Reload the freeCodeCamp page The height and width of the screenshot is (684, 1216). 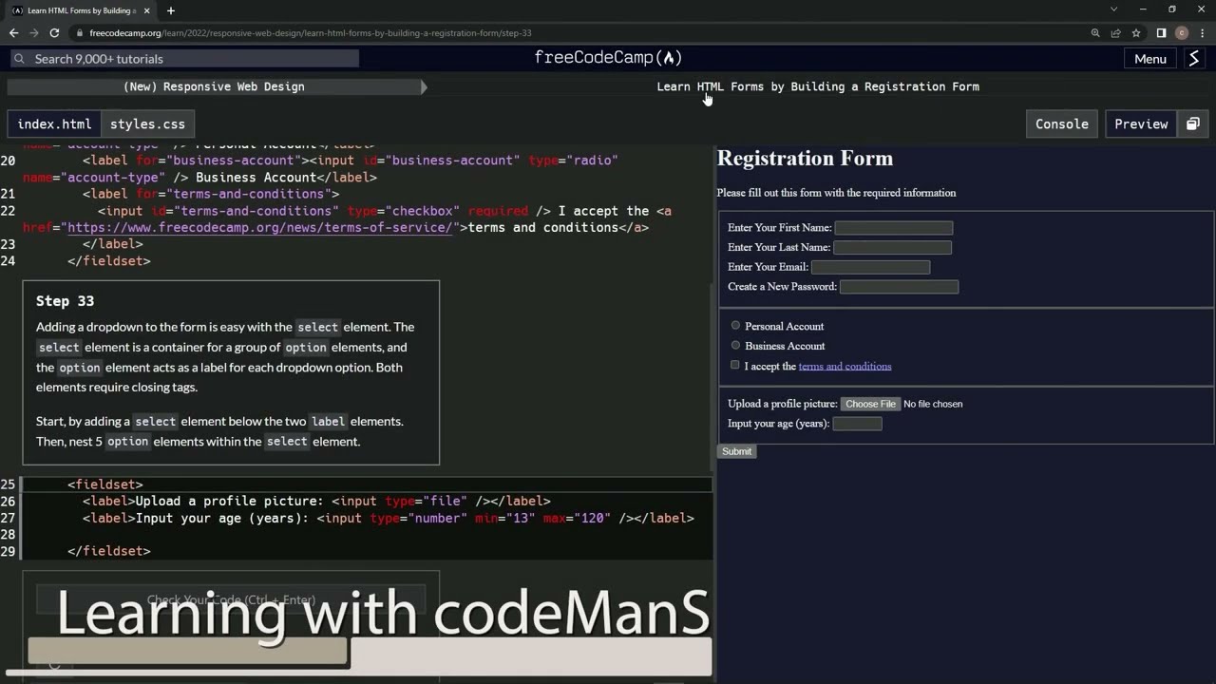pos(54,33)
